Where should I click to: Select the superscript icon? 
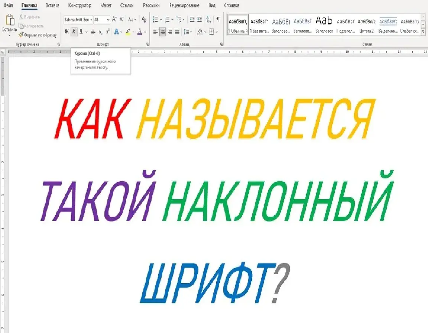pos(107,32)
